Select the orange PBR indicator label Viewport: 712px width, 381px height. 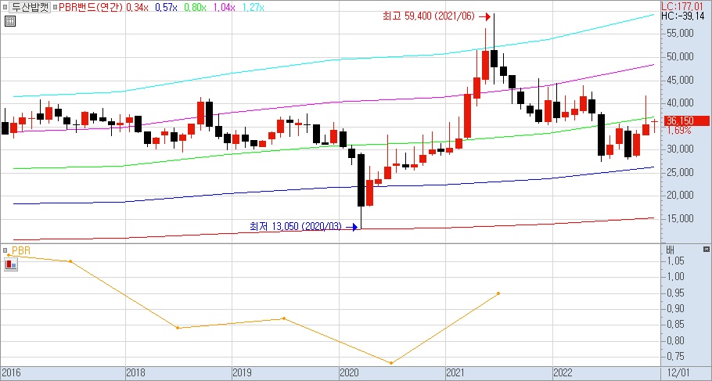(x=21, y=250)
